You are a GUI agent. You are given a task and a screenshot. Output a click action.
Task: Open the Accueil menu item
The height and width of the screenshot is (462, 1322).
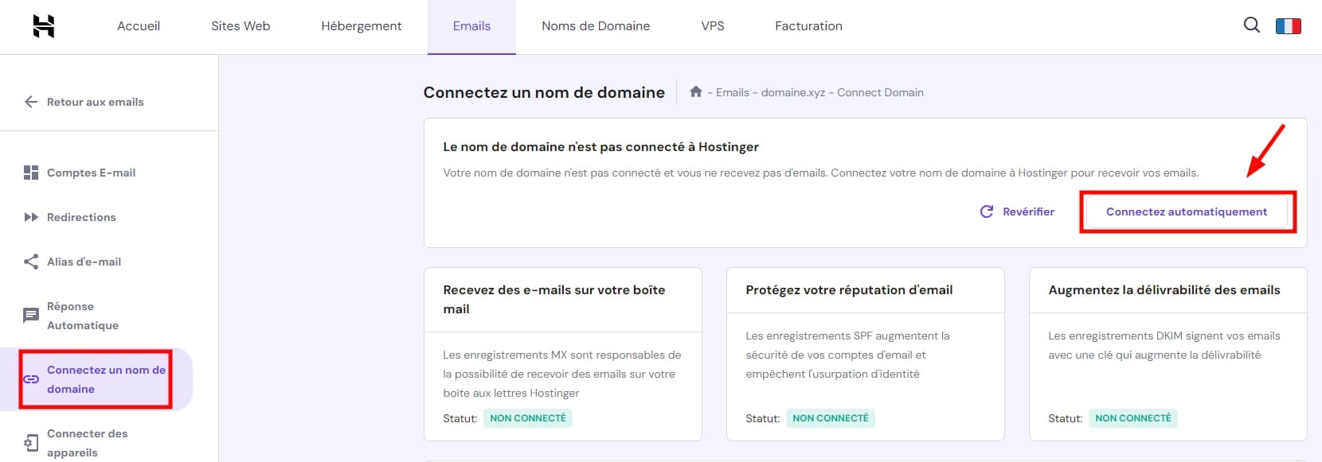(x=139, y=26)
